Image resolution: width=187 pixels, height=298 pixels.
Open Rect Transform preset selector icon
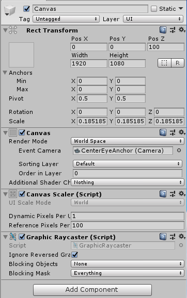(173, 30)
